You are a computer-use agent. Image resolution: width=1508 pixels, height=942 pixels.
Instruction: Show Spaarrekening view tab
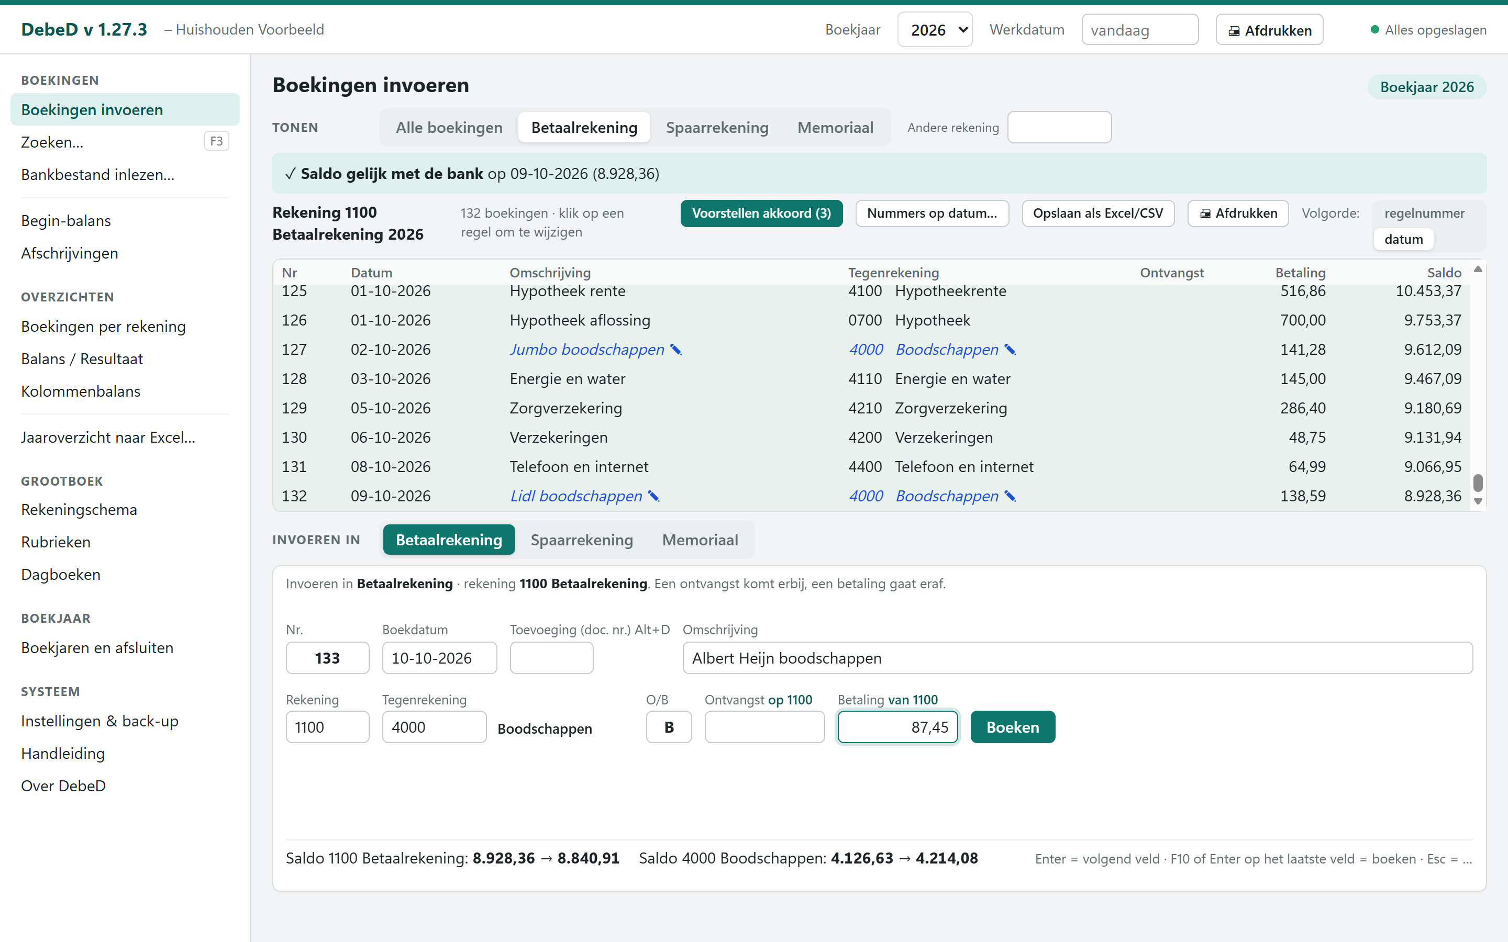click(717, 128)
